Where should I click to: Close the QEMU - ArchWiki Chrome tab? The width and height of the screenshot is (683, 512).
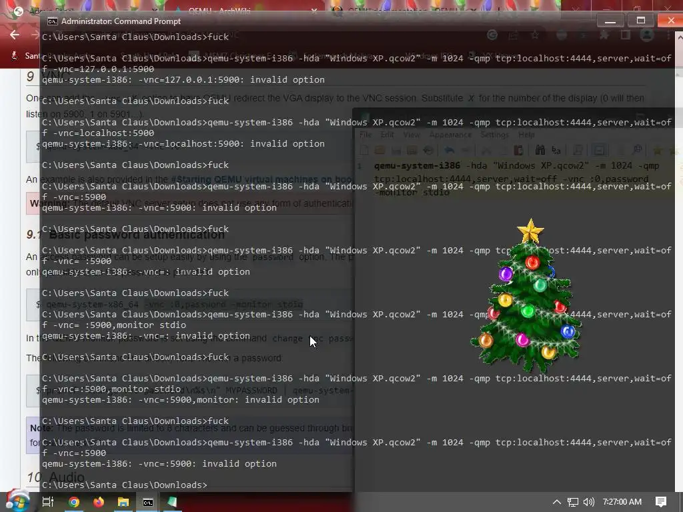[314, 11]
